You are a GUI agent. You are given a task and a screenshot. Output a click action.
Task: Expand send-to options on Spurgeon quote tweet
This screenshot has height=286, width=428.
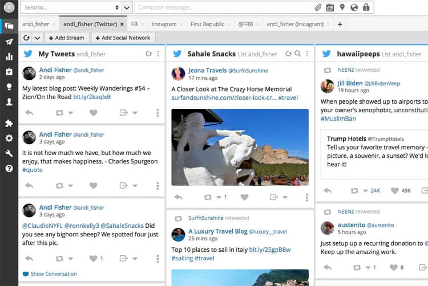pyautogui.click(x=135, y=186)
